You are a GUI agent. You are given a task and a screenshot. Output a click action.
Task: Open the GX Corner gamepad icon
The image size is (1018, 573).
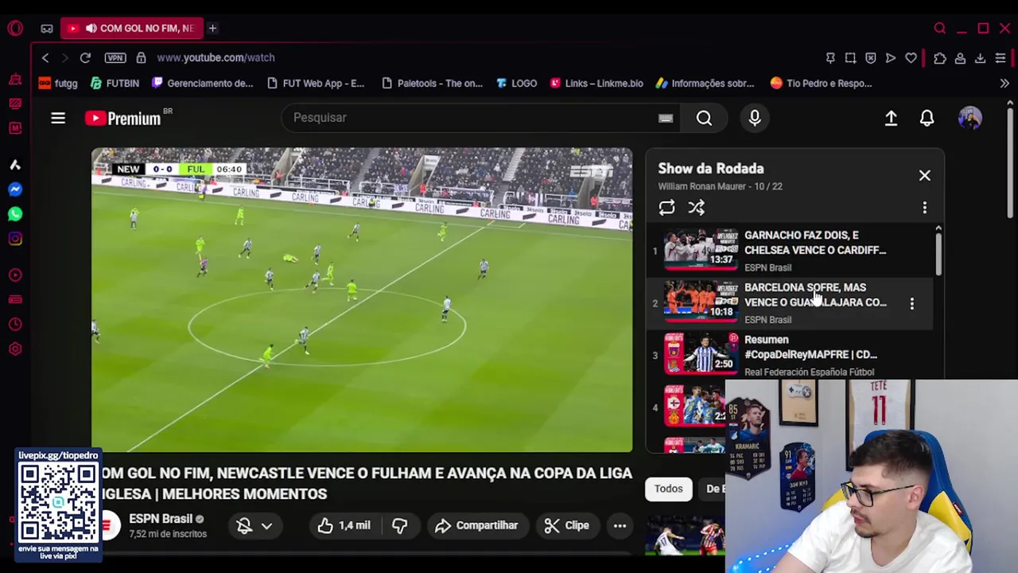click(x=47, y=29)
